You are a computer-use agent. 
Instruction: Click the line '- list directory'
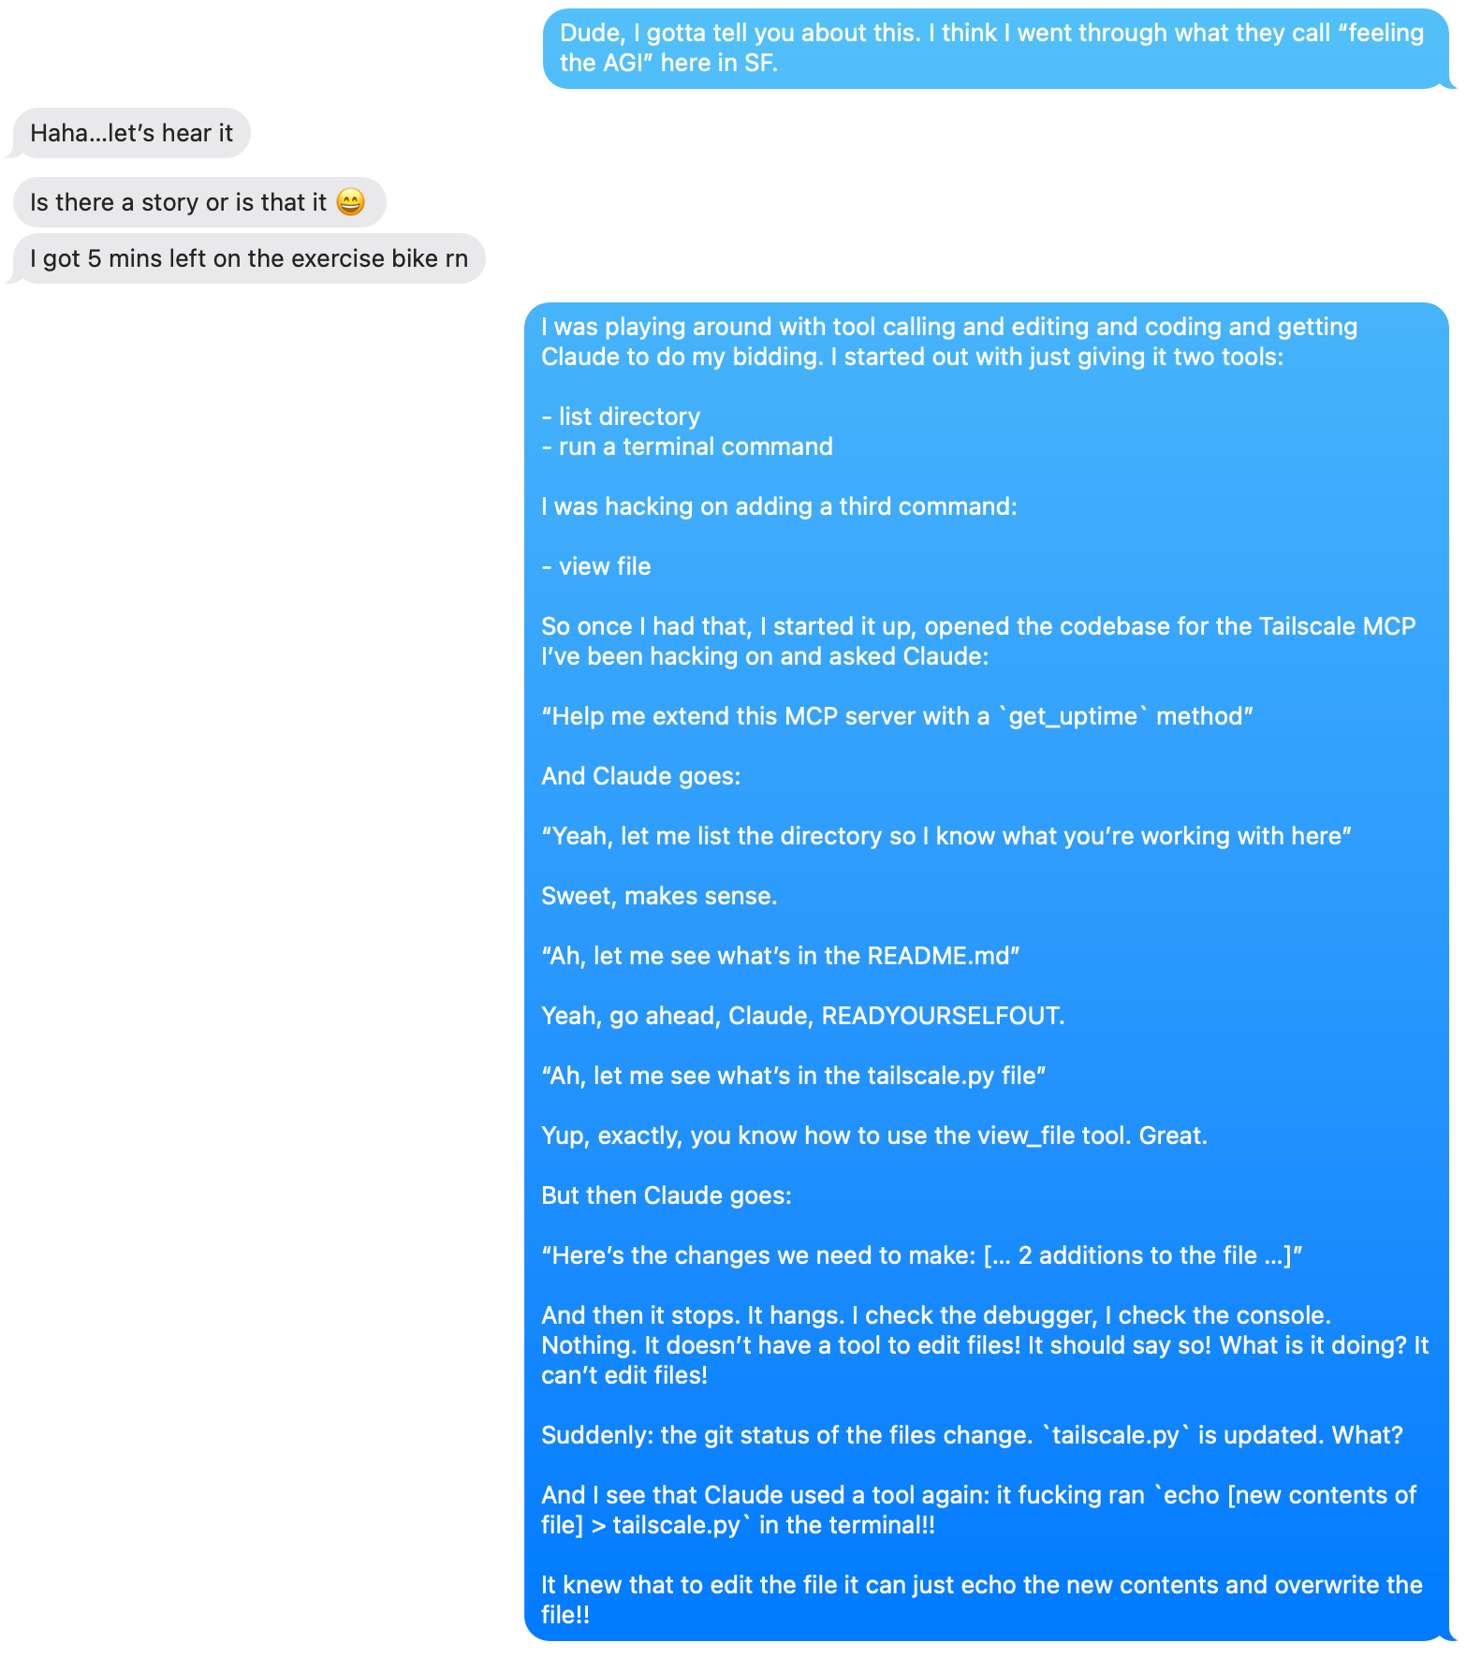click(x=621, y=417)
